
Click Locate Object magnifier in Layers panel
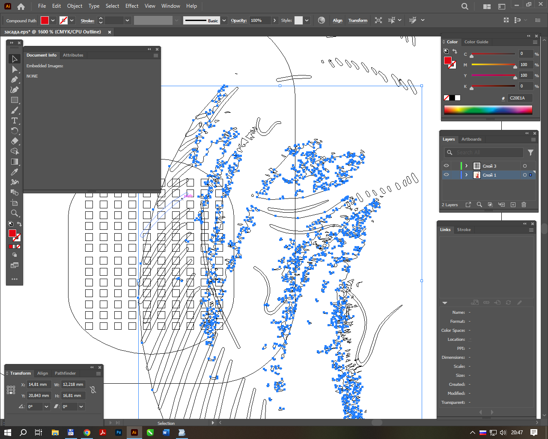479,204
